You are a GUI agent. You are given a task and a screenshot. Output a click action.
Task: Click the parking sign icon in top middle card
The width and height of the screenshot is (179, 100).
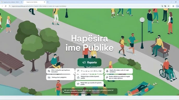(78, 71)
